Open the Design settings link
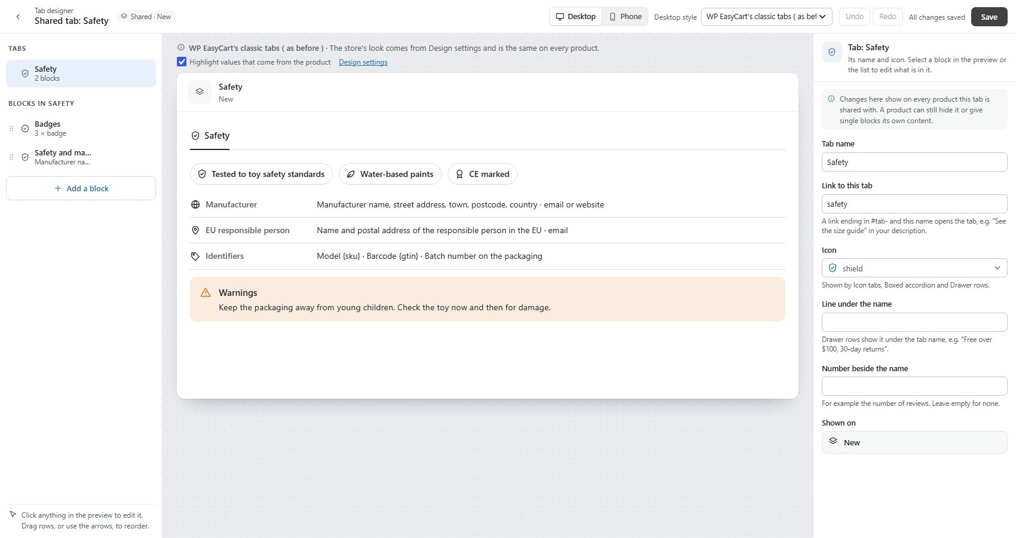The height and width of the screenshot is (538, 1016). pyautogui.click(x=363, y=62)
